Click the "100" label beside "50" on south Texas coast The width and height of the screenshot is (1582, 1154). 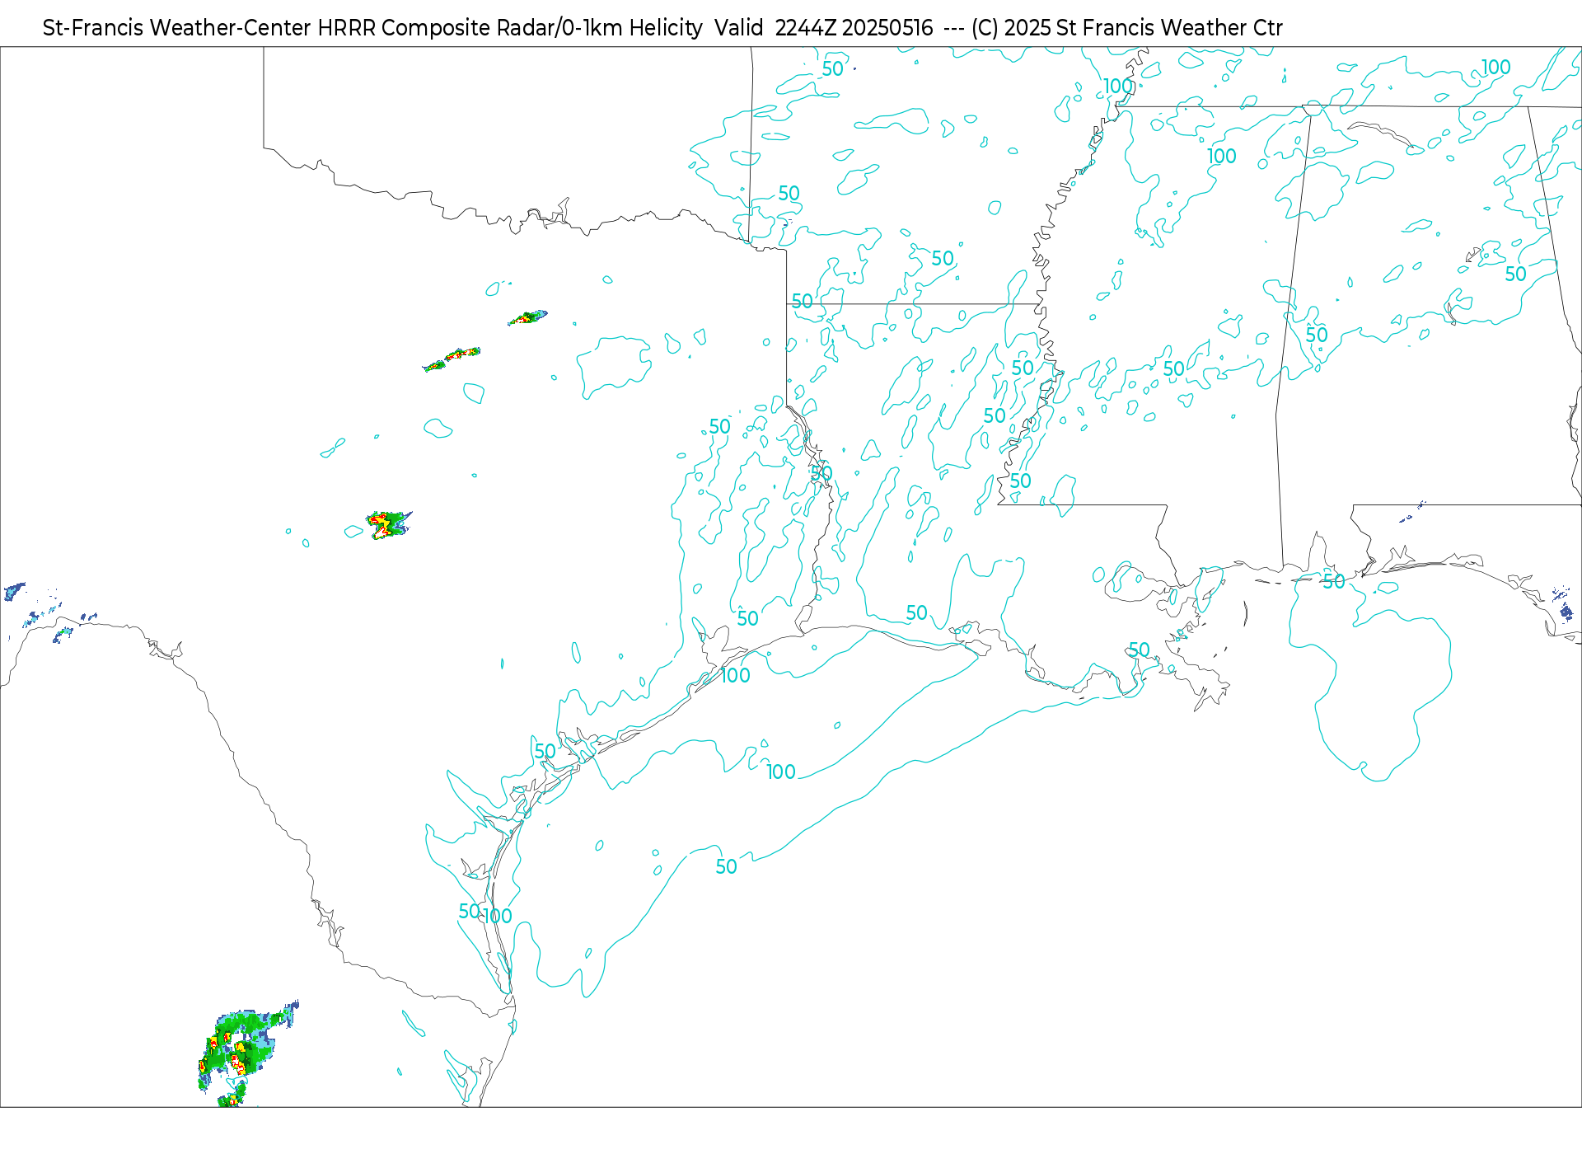498,916
